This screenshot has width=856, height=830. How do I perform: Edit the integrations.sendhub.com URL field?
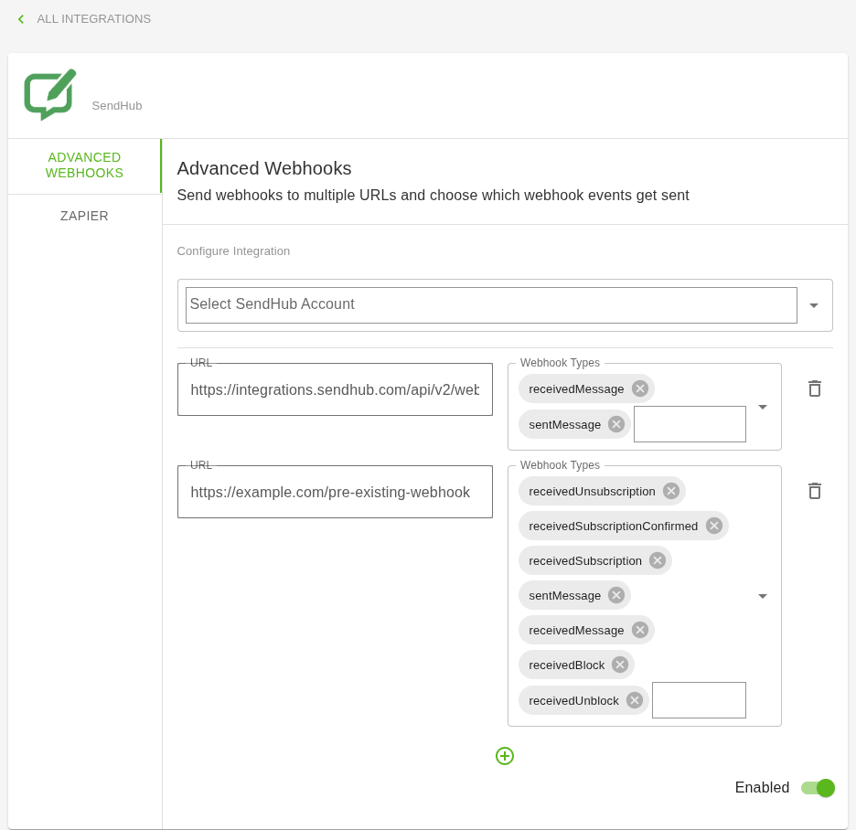click(336, 389)
